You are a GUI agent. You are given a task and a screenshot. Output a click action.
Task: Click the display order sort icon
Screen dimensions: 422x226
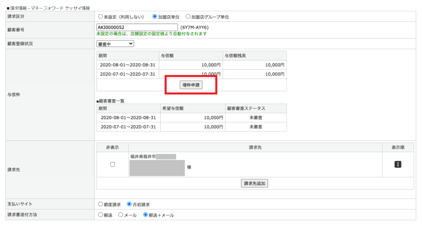pos(398,164)
